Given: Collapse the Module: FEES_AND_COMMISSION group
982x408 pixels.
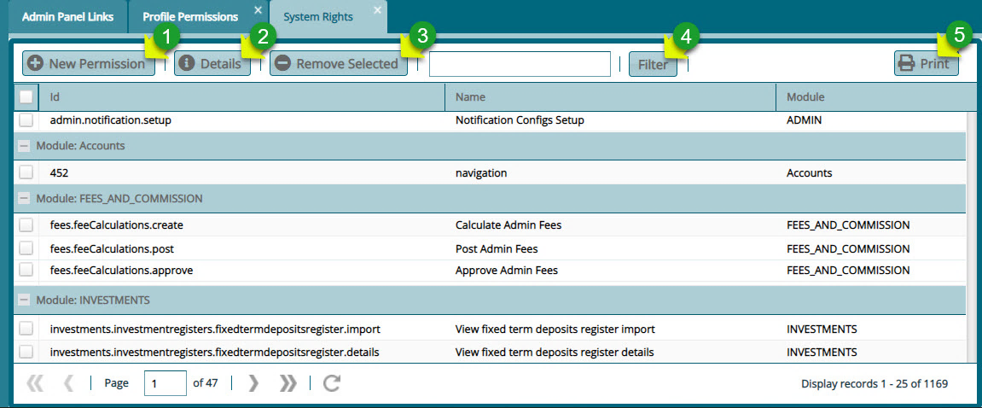Looking at the screenshot, I should (x=25, y=198).
